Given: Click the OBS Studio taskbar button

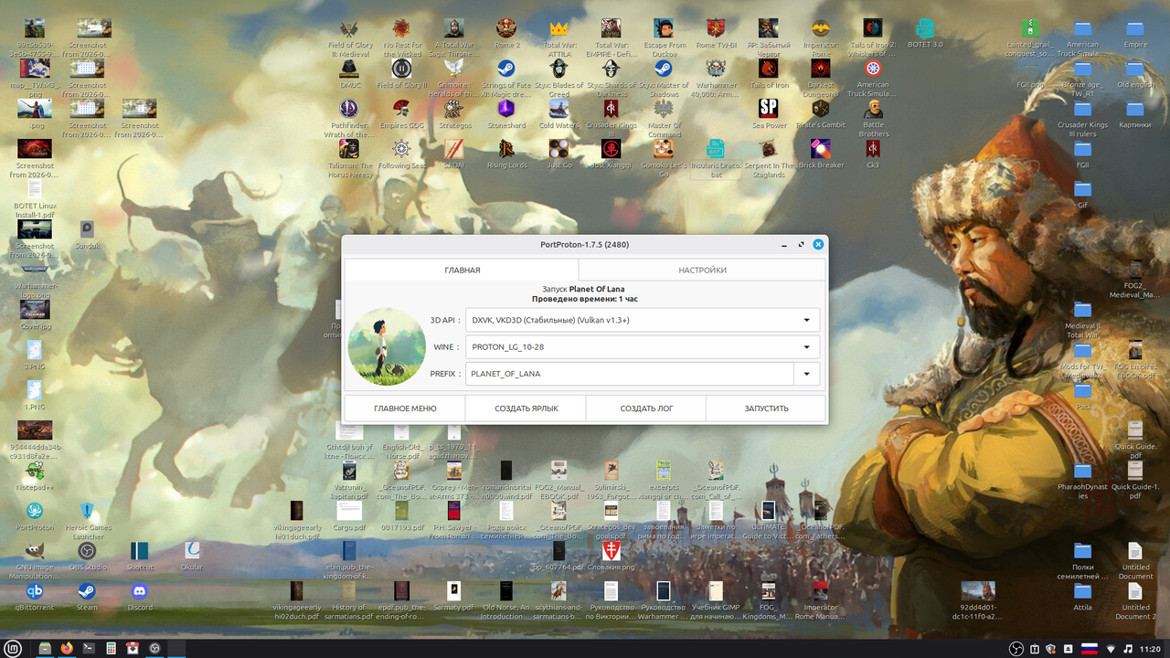Looking at the screenshot, I should pyautogui.click(x=154, y=648).
